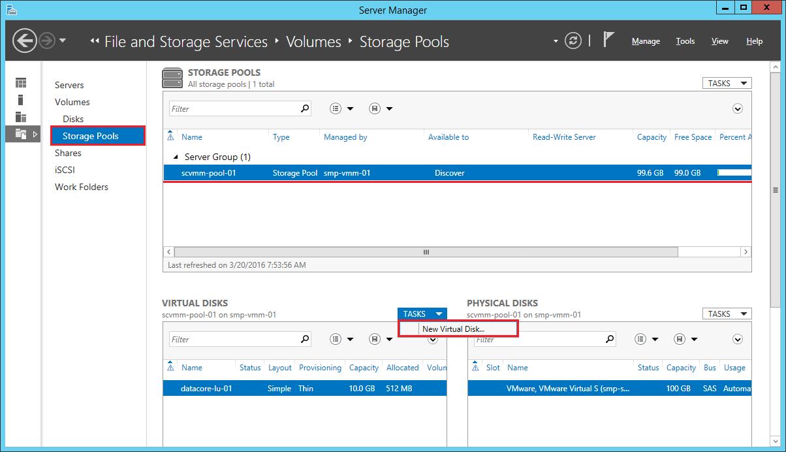Collapse the Server Group tree node
This screenshot has height=452, width=786.
point(175,157)
